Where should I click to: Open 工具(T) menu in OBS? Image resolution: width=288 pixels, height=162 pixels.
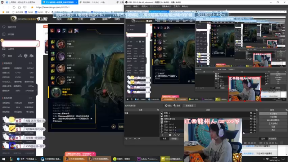coord(176,6)
